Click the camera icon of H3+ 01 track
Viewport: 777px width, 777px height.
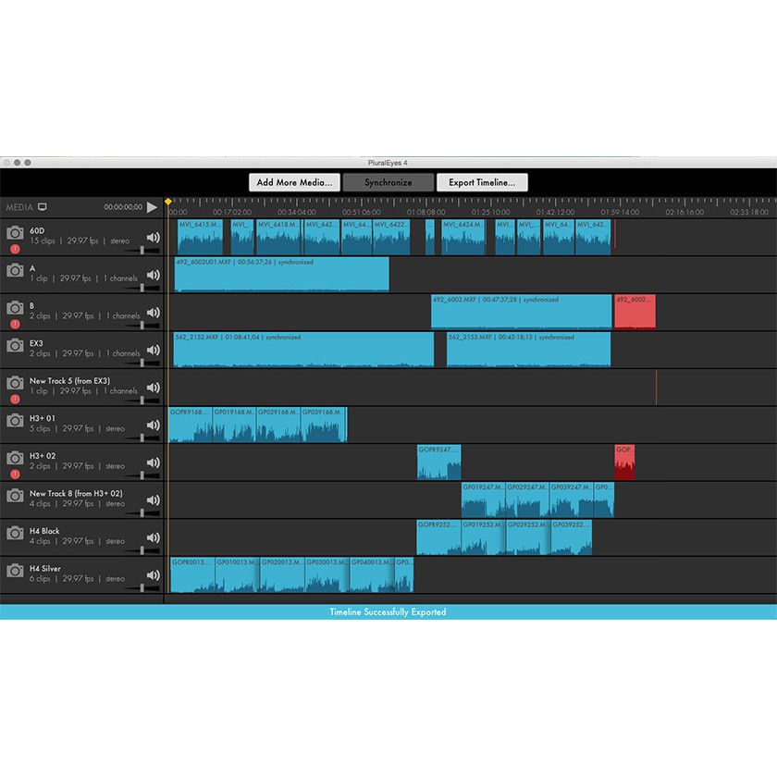[15, 421]
